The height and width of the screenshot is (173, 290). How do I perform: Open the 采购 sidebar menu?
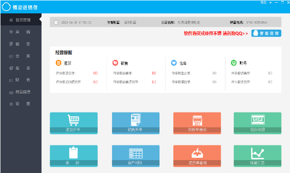tap(21, 32)
